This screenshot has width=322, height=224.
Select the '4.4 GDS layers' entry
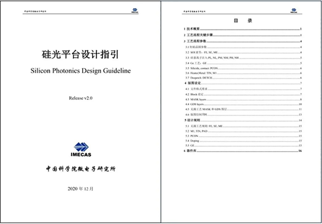pyautogui.click(x=193, y=104)
